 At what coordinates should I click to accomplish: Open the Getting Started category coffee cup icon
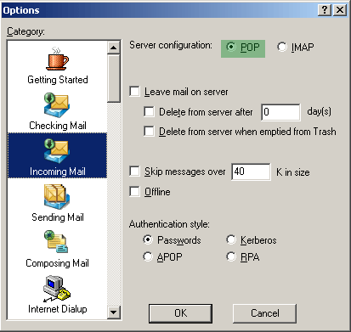[x=57, y=59]
